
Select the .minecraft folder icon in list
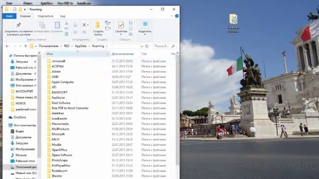49,61
